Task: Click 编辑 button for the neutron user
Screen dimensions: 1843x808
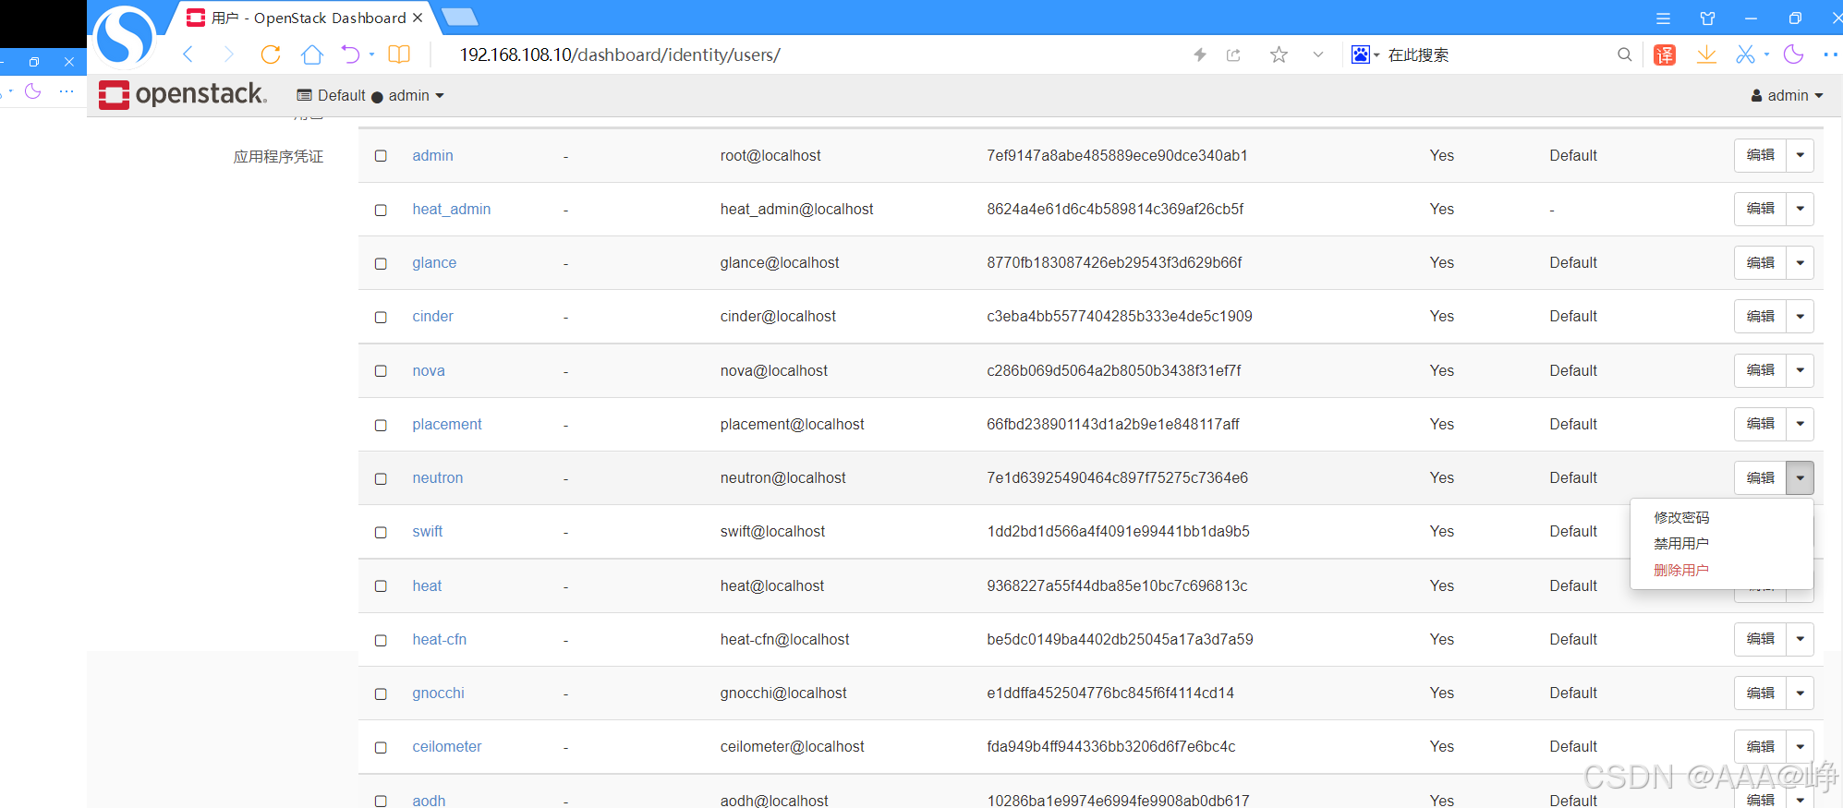Action: click(x=1760, y=477)
